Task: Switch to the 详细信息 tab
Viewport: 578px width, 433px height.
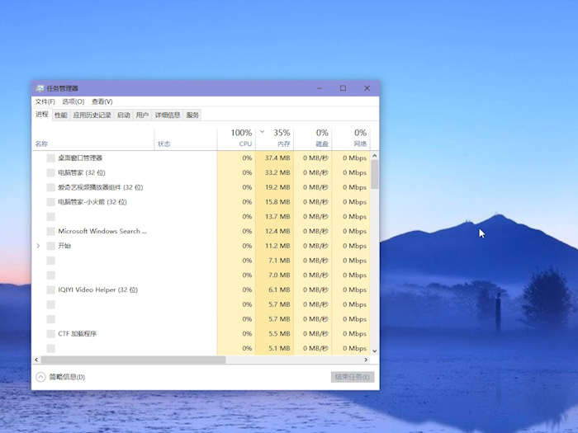Action: coord(168,115)
